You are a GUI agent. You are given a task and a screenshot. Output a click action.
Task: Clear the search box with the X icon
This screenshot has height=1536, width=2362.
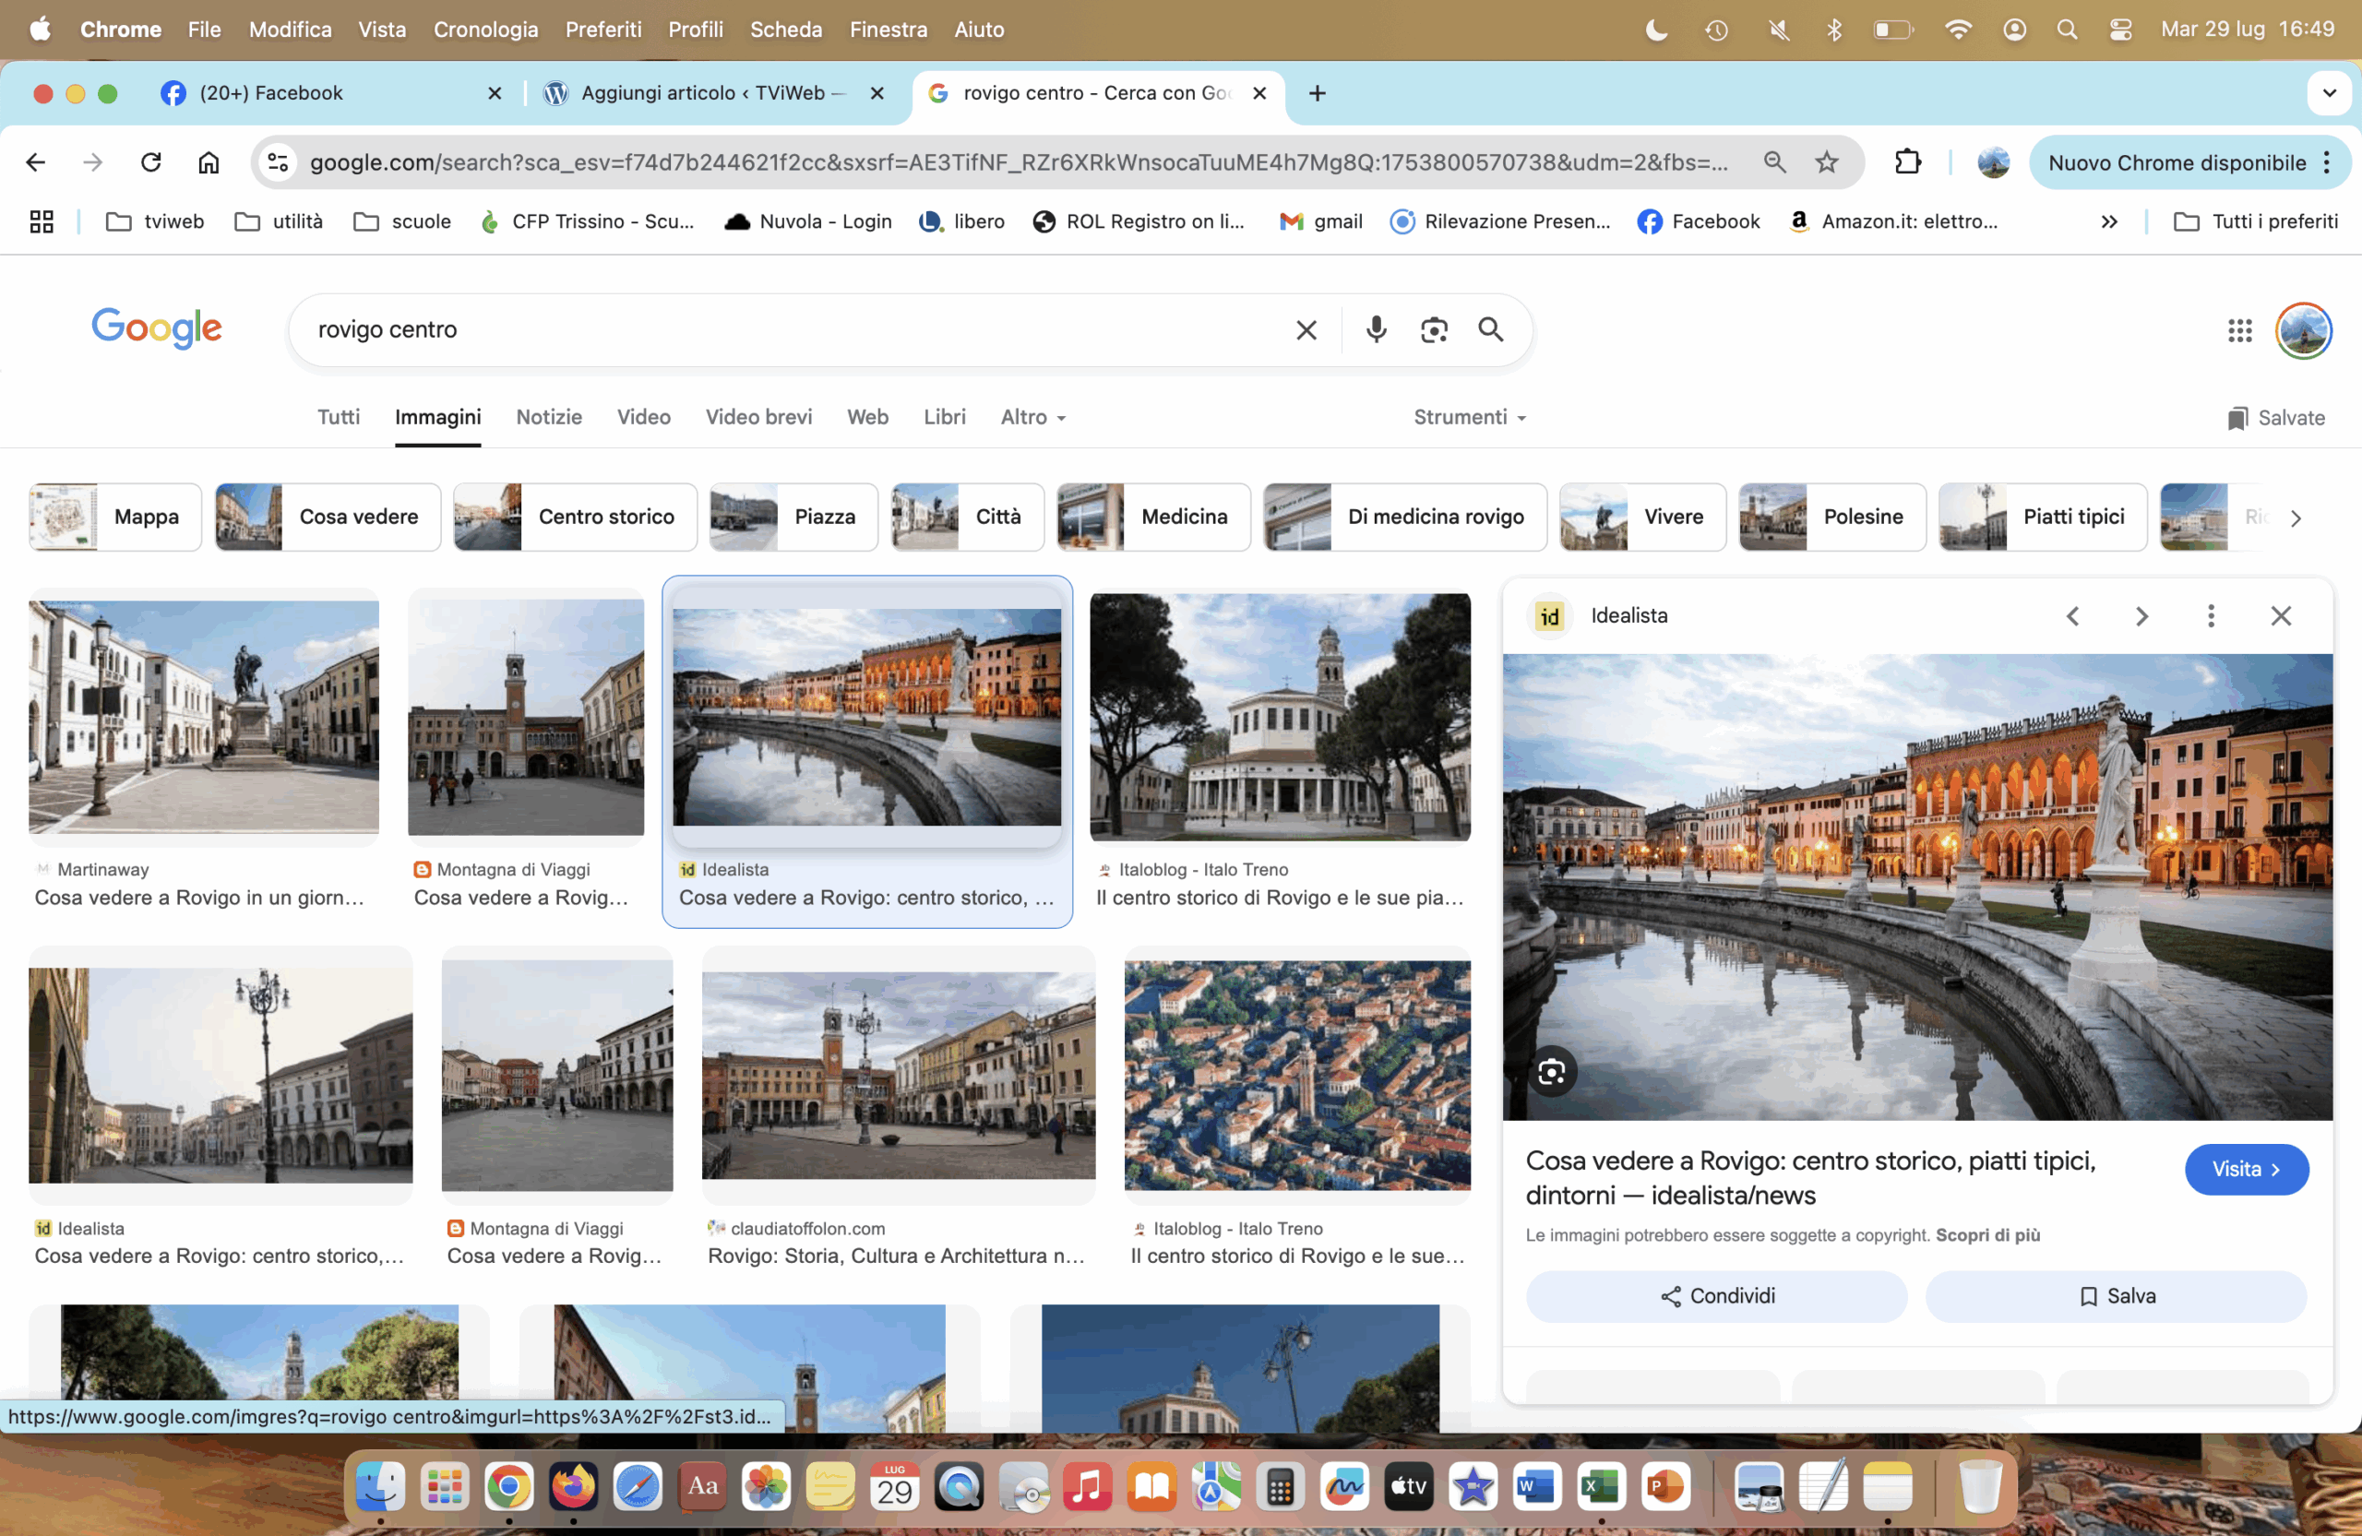[x=1306, y=329]
